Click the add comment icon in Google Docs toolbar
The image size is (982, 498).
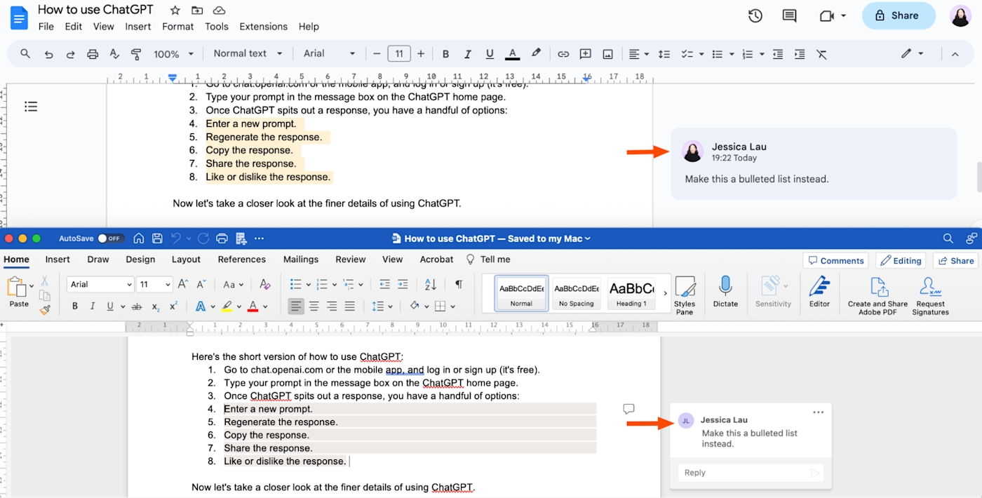click(x=586, y=54)
